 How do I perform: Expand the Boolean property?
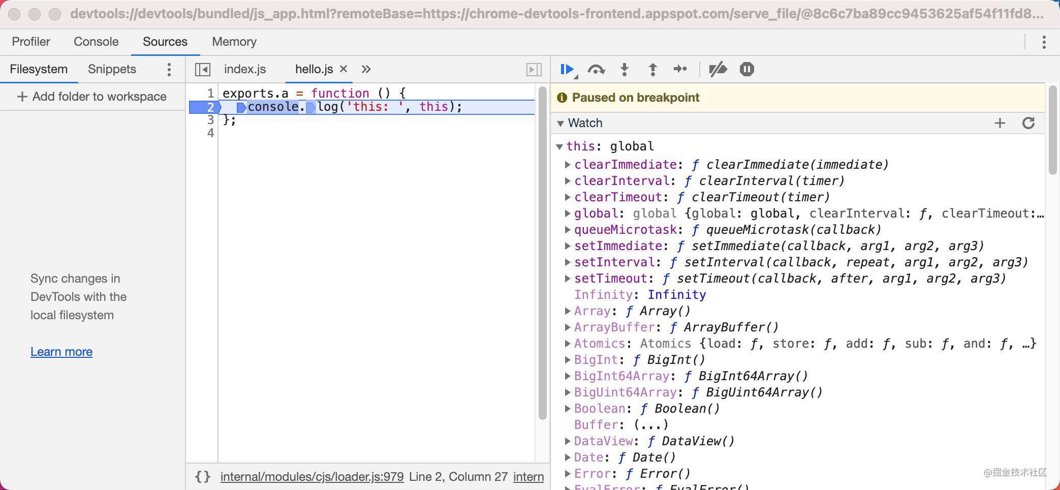point(567,409)
